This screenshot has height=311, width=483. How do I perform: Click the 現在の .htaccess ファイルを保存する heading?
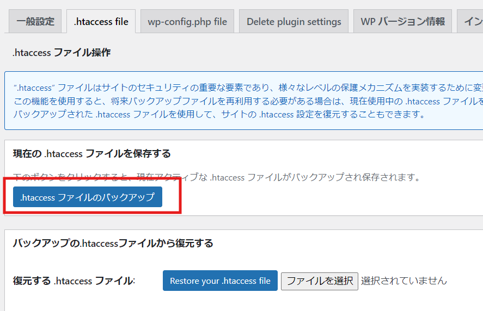click(91, 154)
